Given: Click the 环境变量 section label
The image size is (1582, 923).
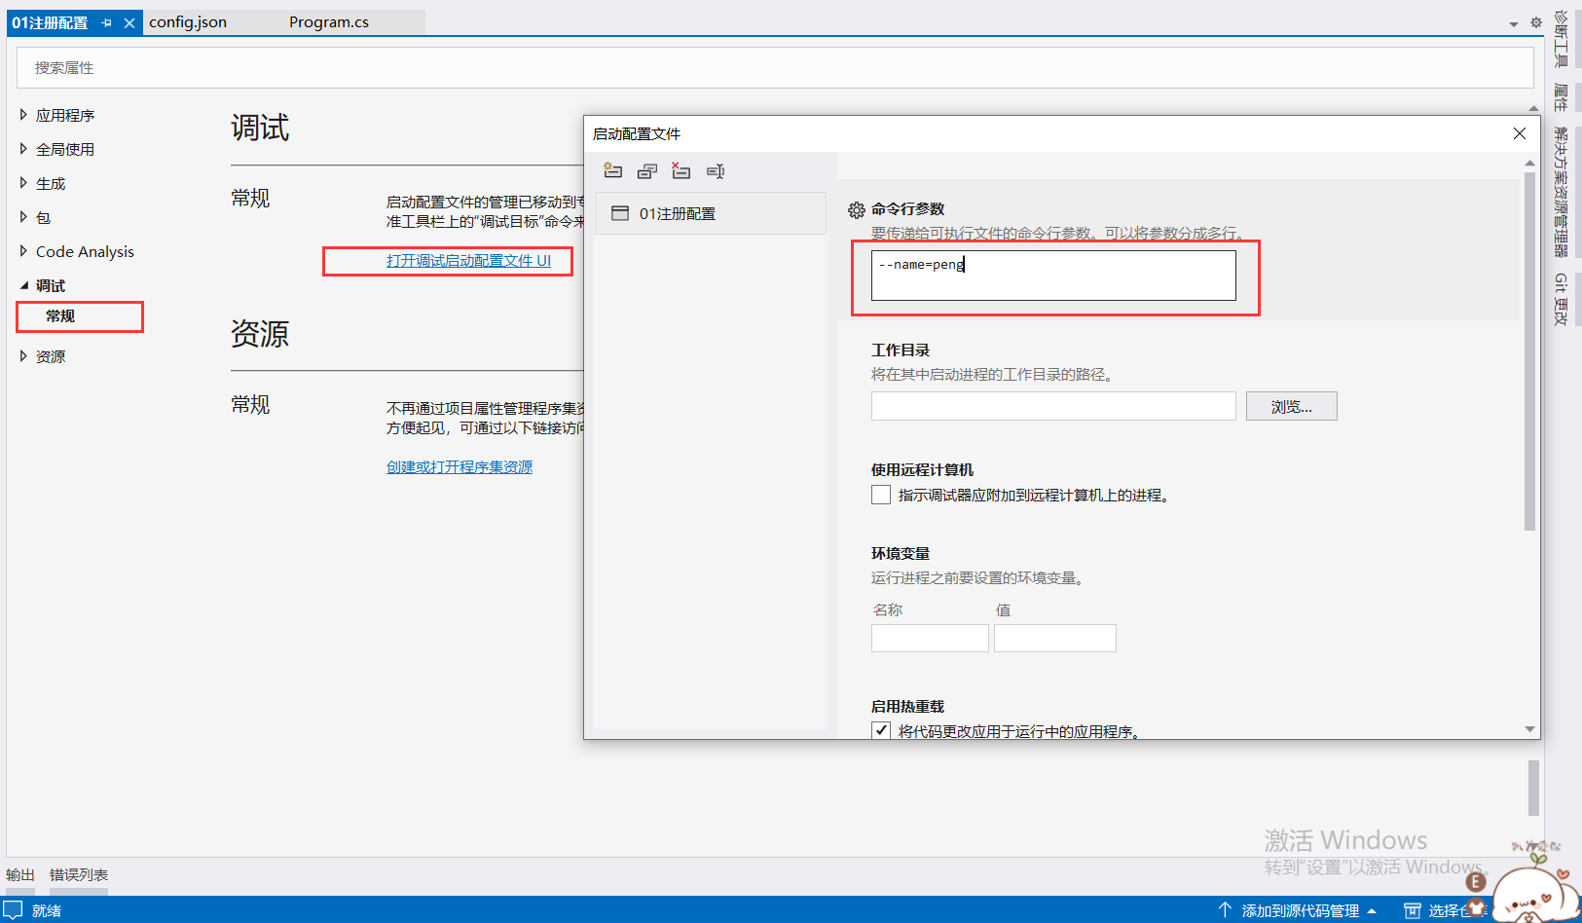Looking at the screenshot, I should pyautogui.click(x=901, y=553).
